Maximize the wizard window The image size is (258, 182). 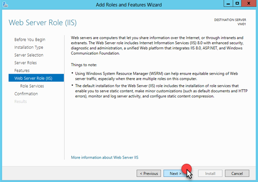coord(237,3)
